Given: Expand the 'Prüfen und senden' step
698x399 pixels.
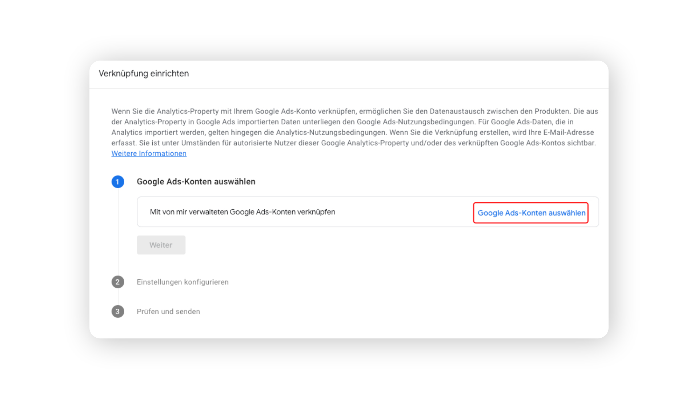Looking at the screenshot, I should point(168,311).
